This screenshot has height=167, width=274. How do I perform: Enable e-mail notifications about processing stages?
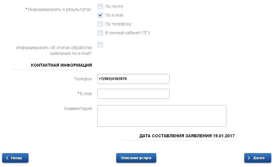[x=100, y=45]
